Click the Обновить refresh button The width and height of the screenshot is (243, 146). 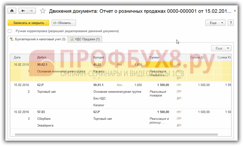[x=64, y=23]
